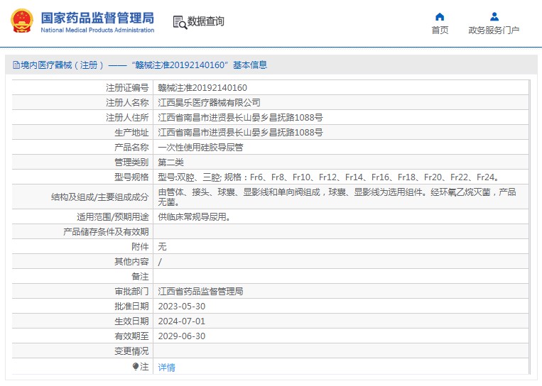Select the 生产地址 address value
The image size is (542, 386).
point(240,132)
